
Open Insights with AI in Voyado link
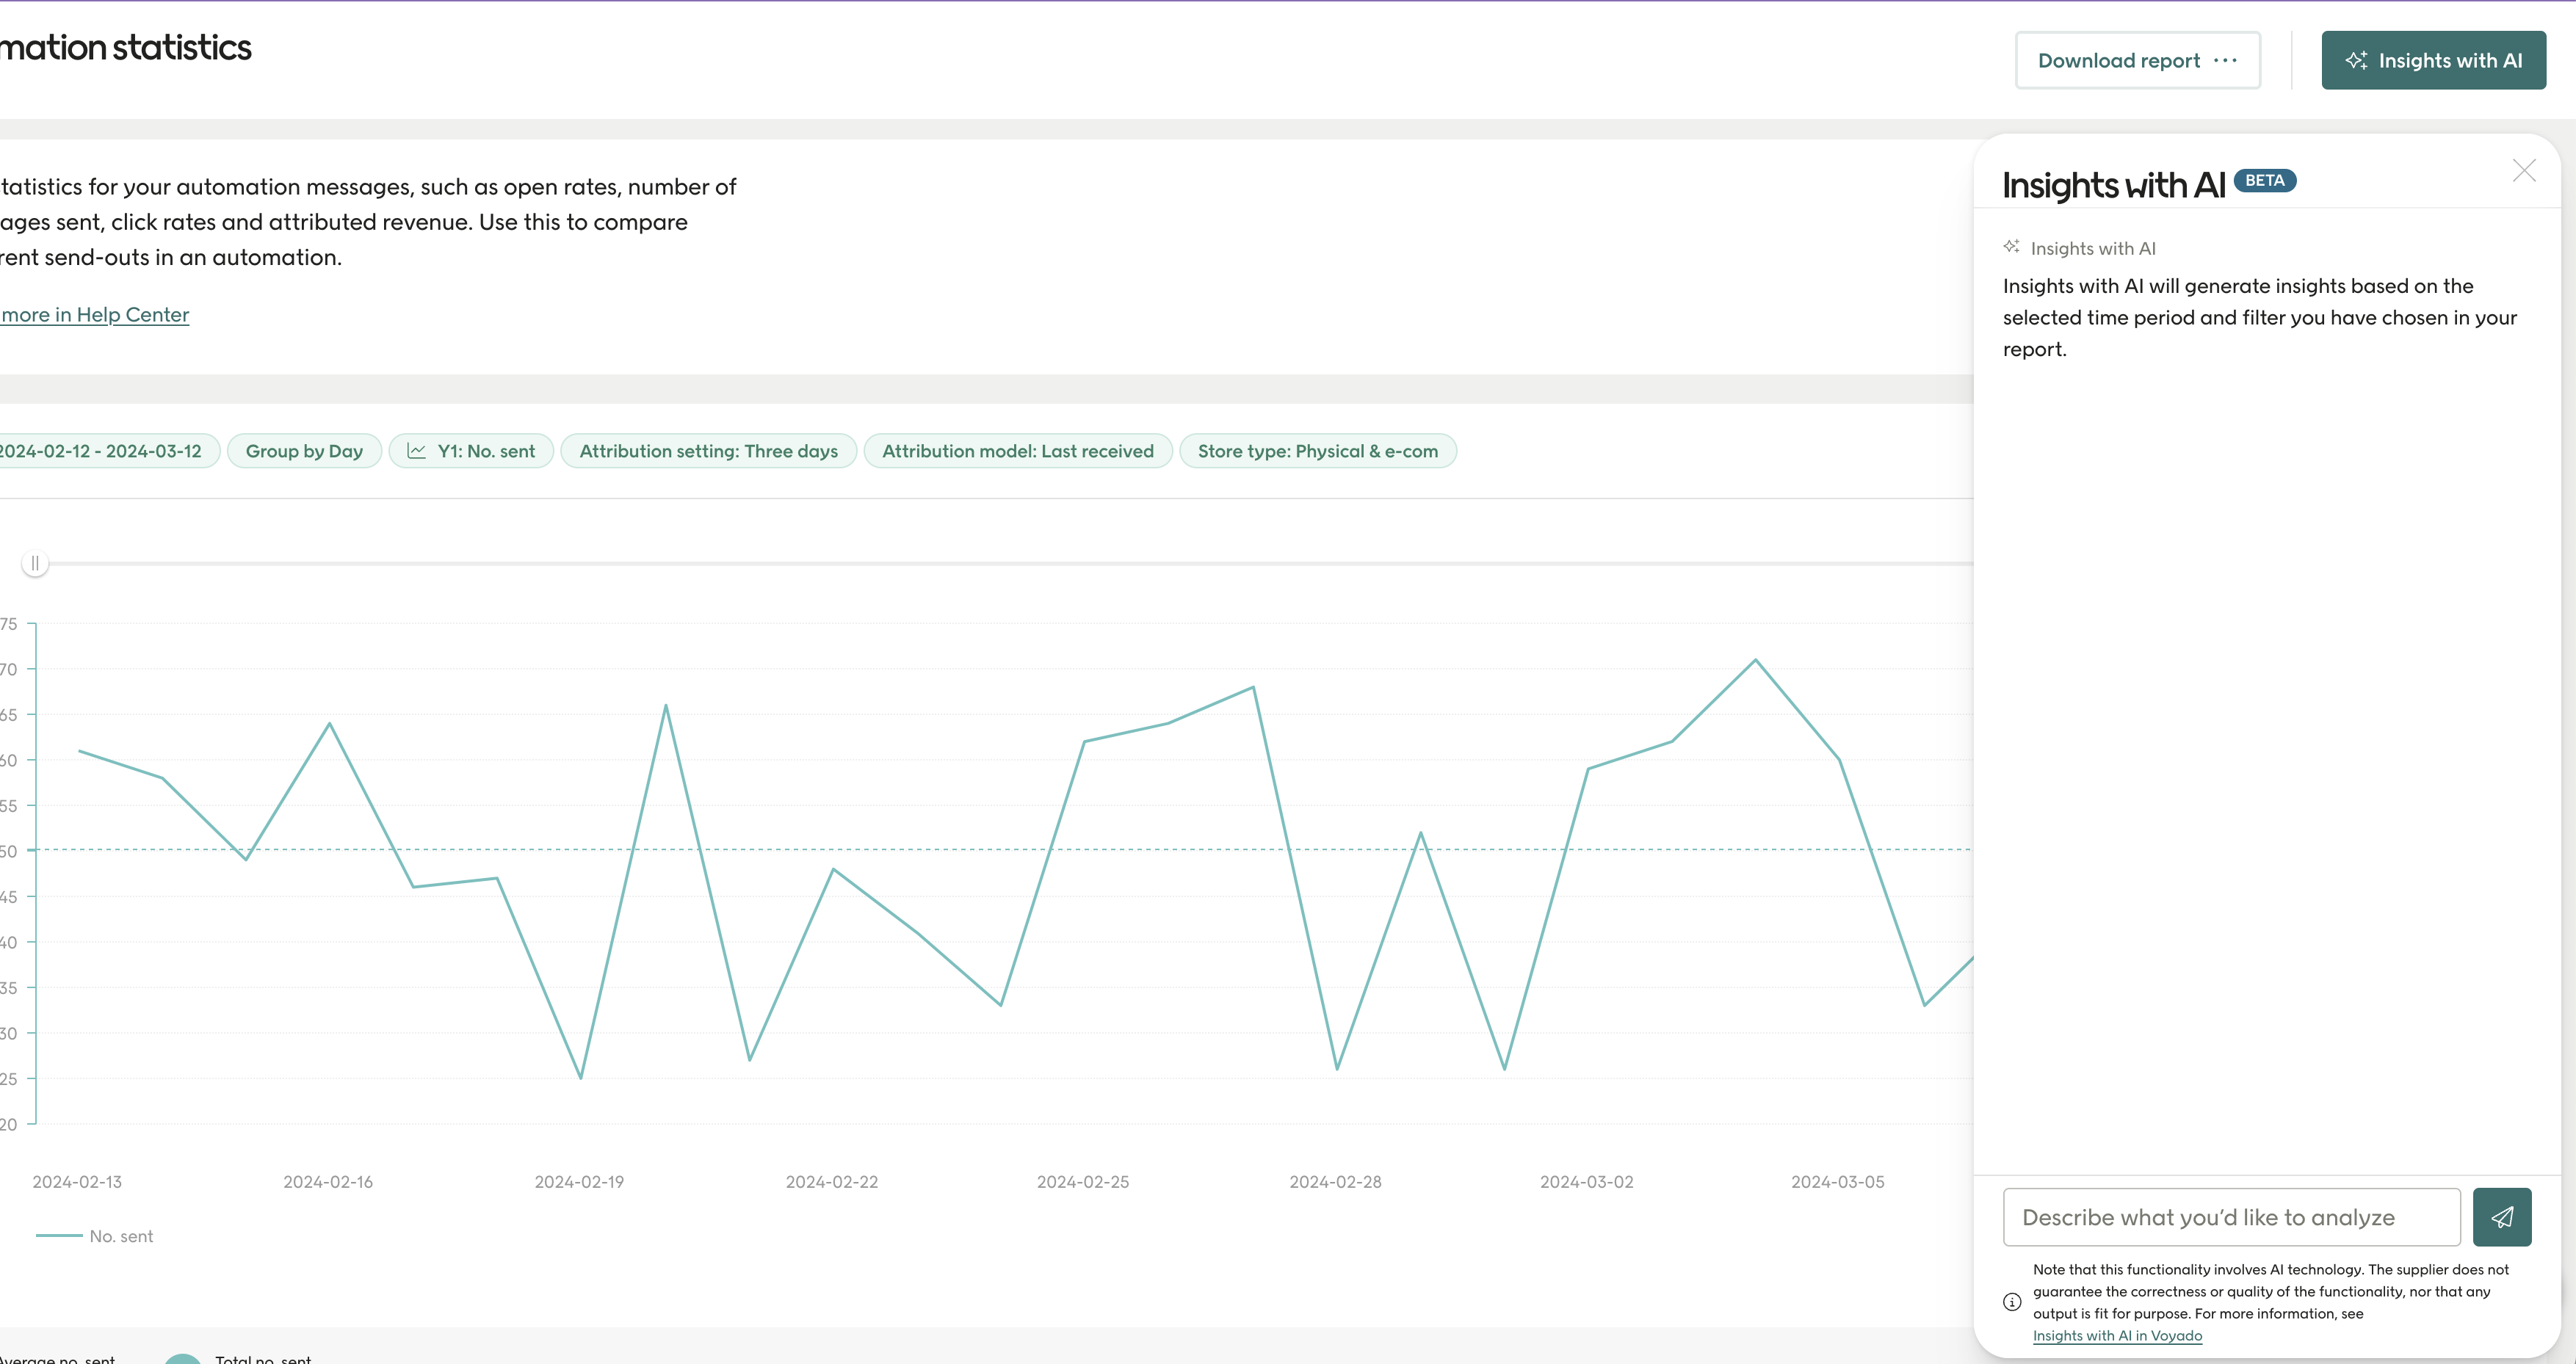[x=2118, y=1336]
